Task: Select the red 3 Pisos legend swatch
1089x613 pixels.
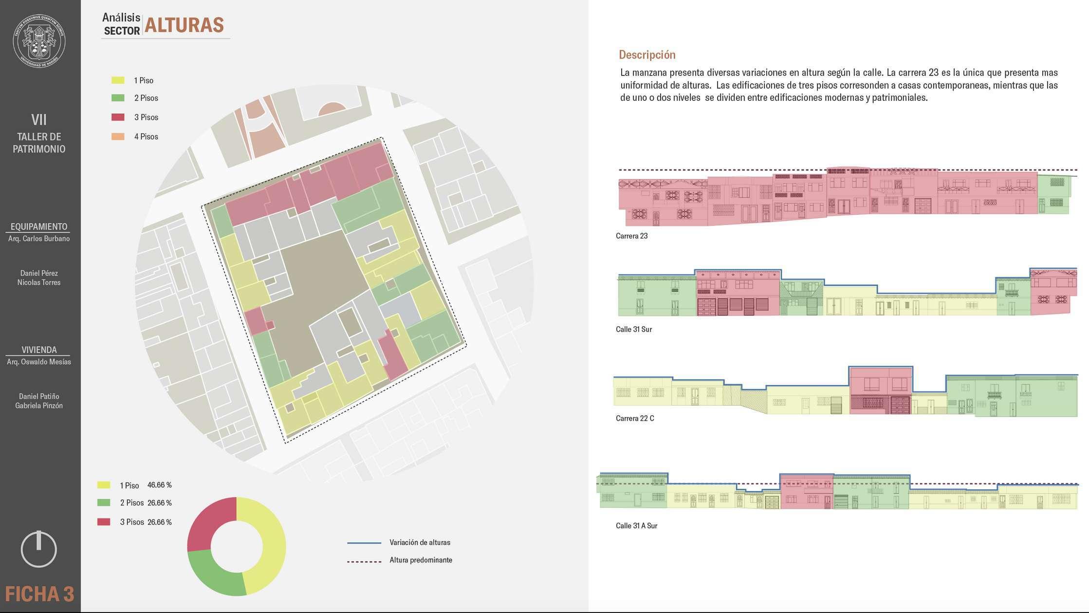Action: tap(118, 117)
